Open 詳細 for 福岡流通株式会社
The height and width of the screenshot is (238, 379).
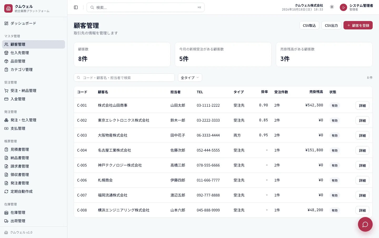point(362,195)
